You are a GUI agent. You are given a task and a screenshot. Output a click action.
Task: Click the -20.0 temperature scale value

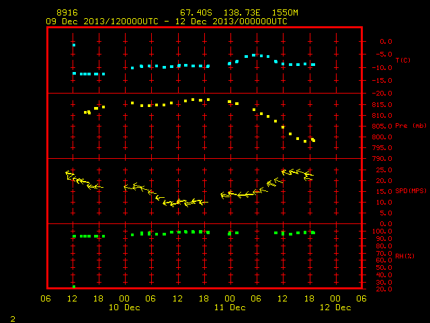pyautogui.click(x=382, y=94)
